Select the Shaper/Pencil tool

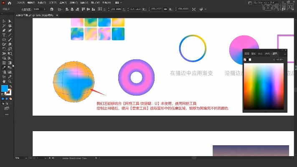click(4, 44)
